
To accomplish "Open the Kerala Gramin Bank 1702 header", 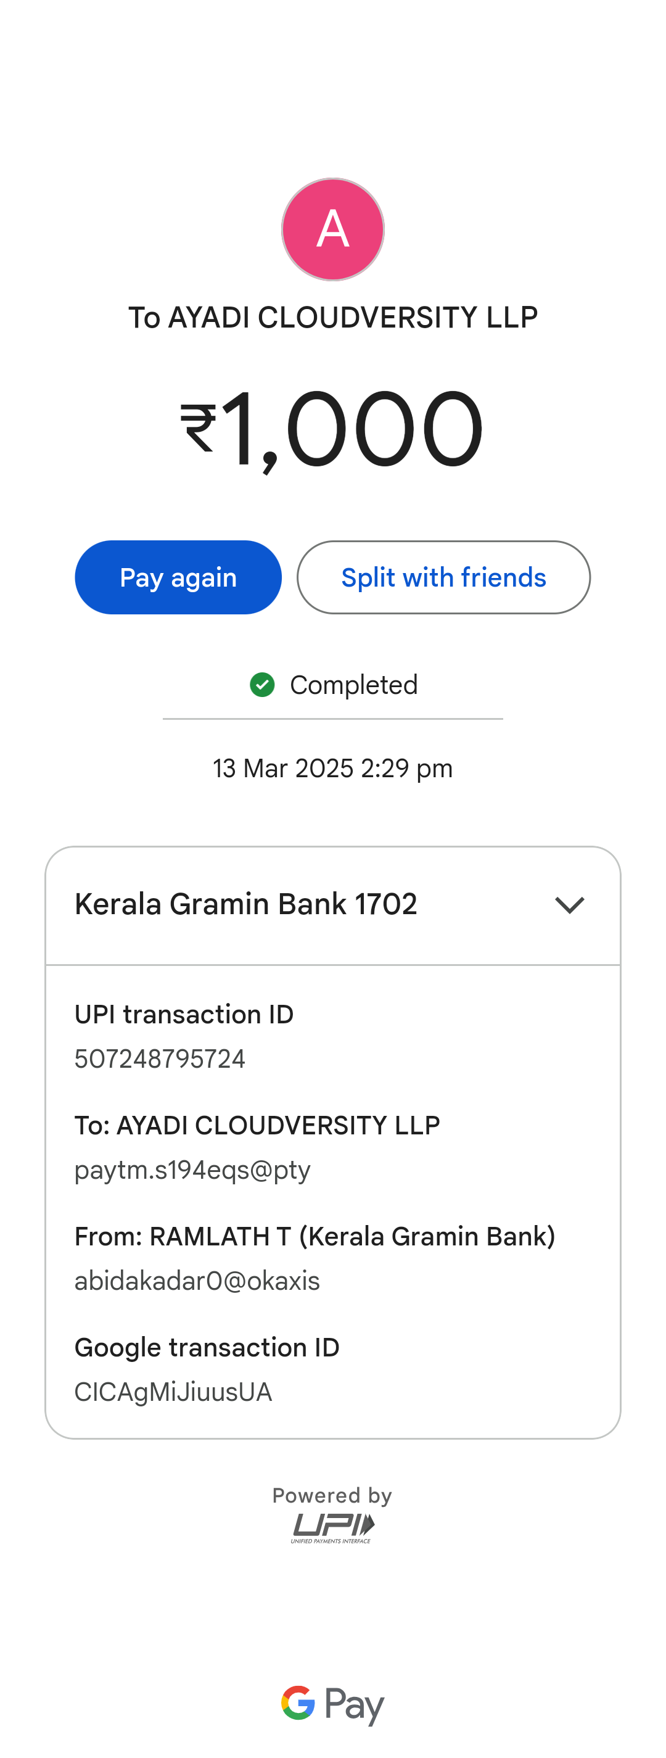I will [245, 904].
